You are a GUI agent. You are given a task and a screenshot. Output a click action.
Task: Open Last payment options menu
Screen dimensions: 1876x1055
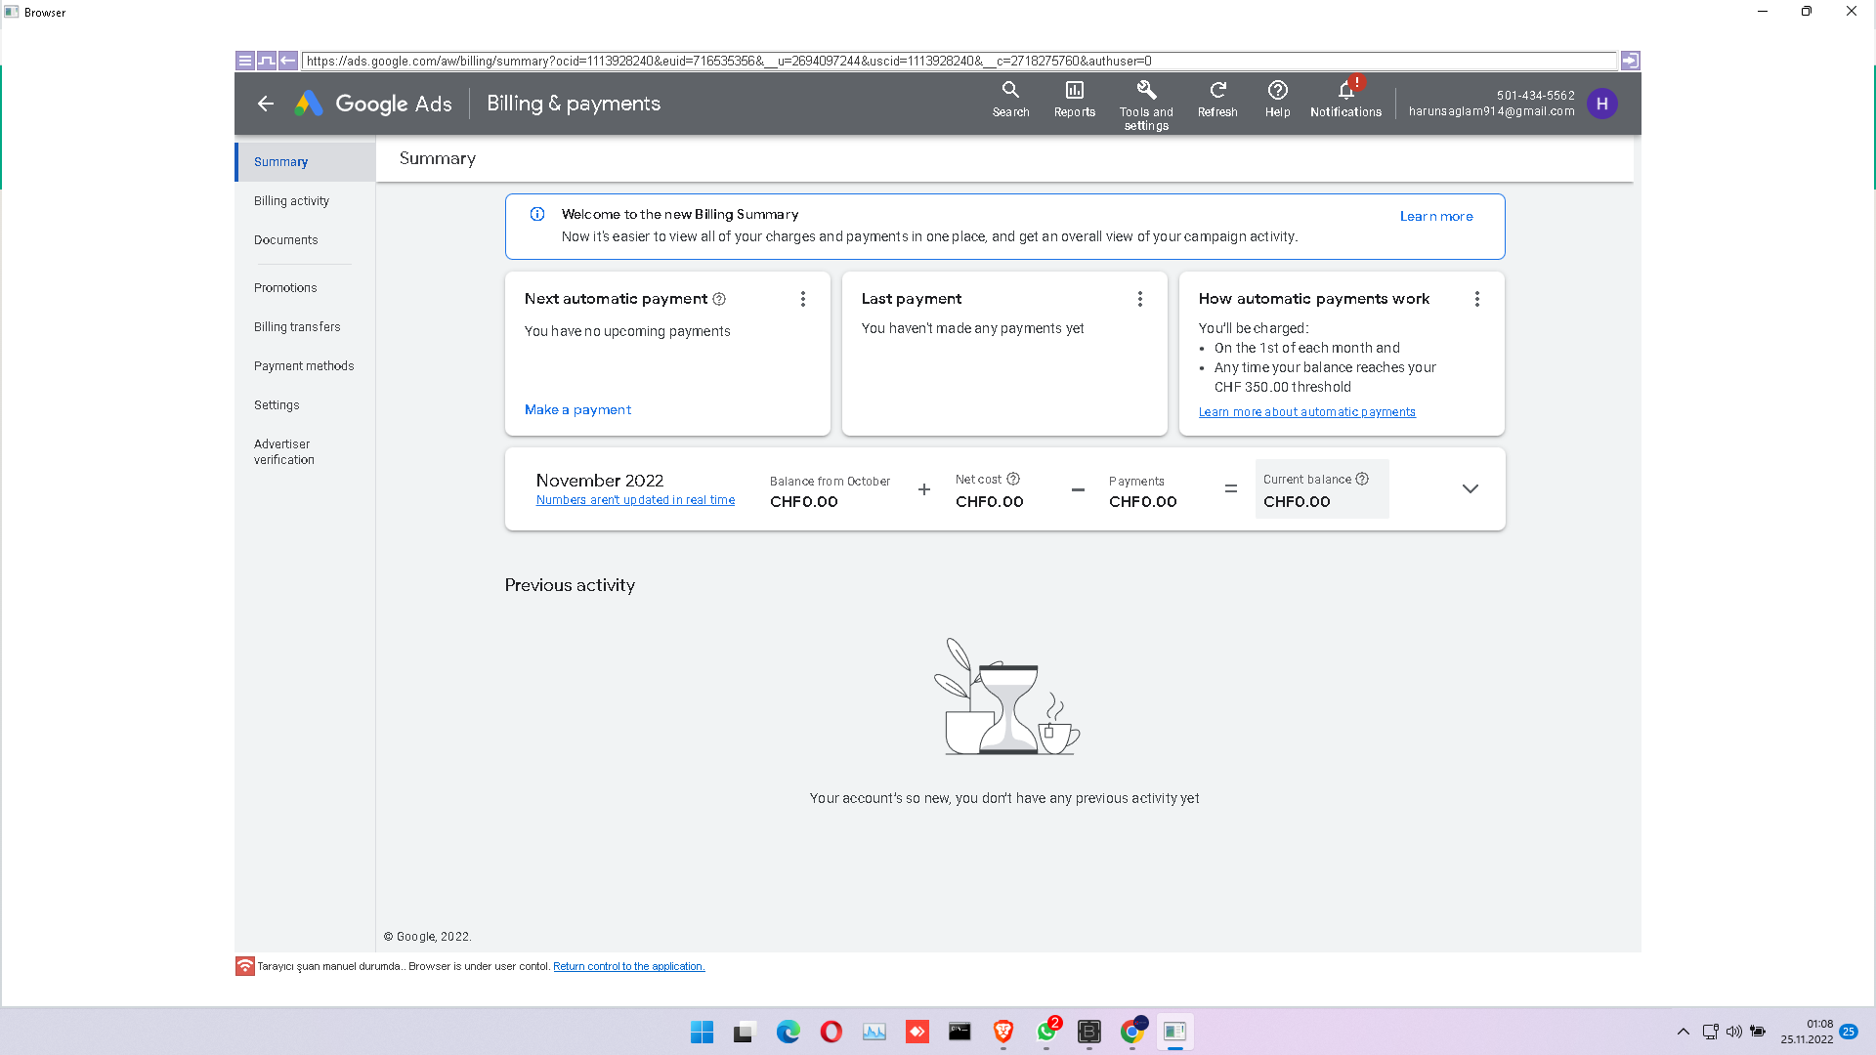(x=1140, y=299)
